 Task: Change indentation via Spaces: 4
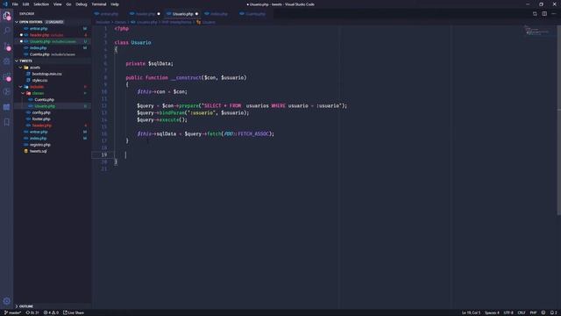[x=492, y=312]
